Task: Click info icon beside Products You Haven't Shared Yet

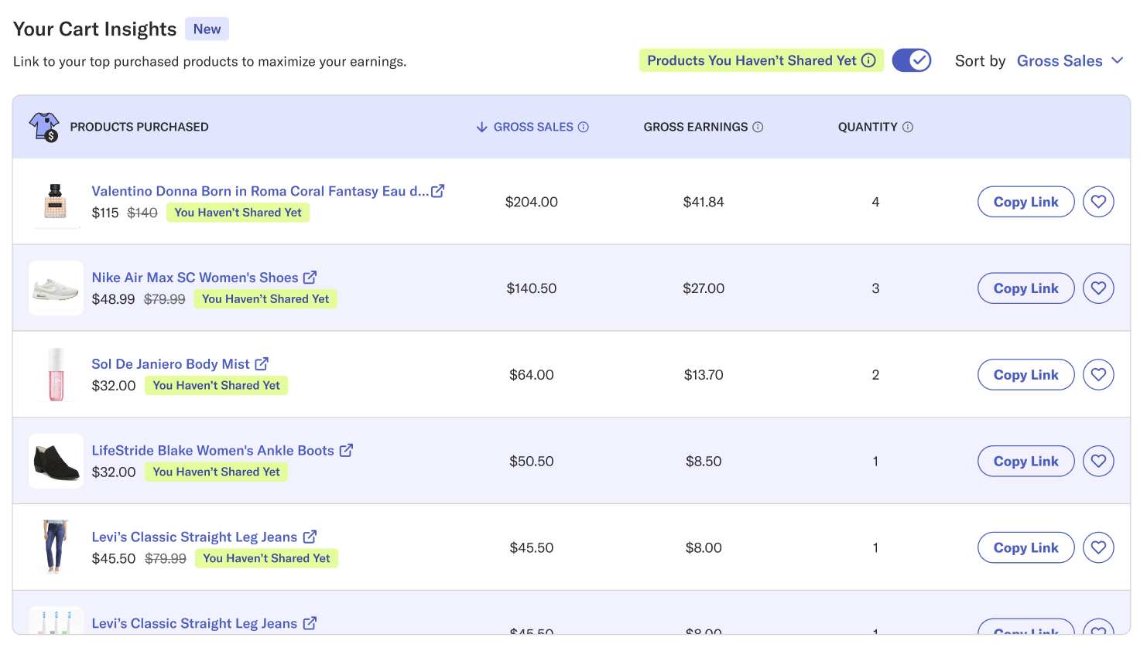Action: pyautogui.click(x=868, y=60)
